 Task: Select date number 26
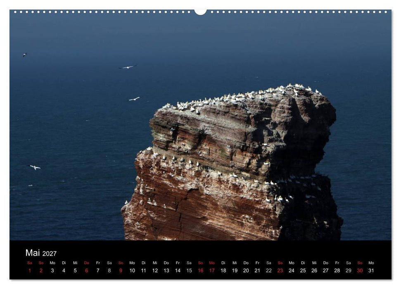pyautogui.click(x=314, y=270)
